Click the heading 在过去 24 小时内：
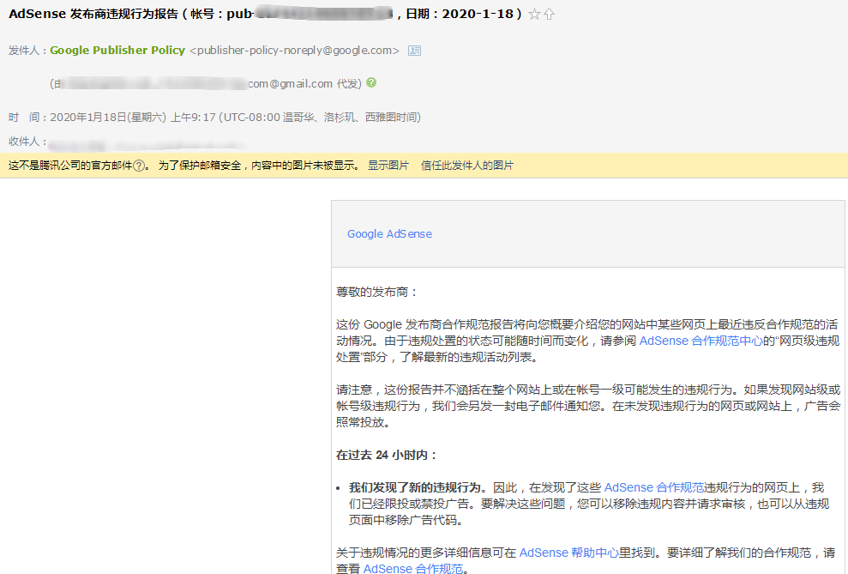Image resolution: width=848 pixels, height=574 pixels. point(387,455)
